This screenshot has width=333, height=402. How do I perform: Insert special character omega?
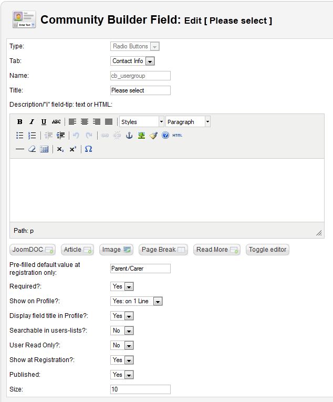[x=88, y=149]
